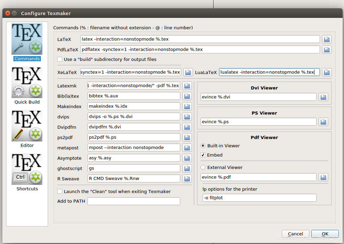Click the dvips command input field

[134, 117]
